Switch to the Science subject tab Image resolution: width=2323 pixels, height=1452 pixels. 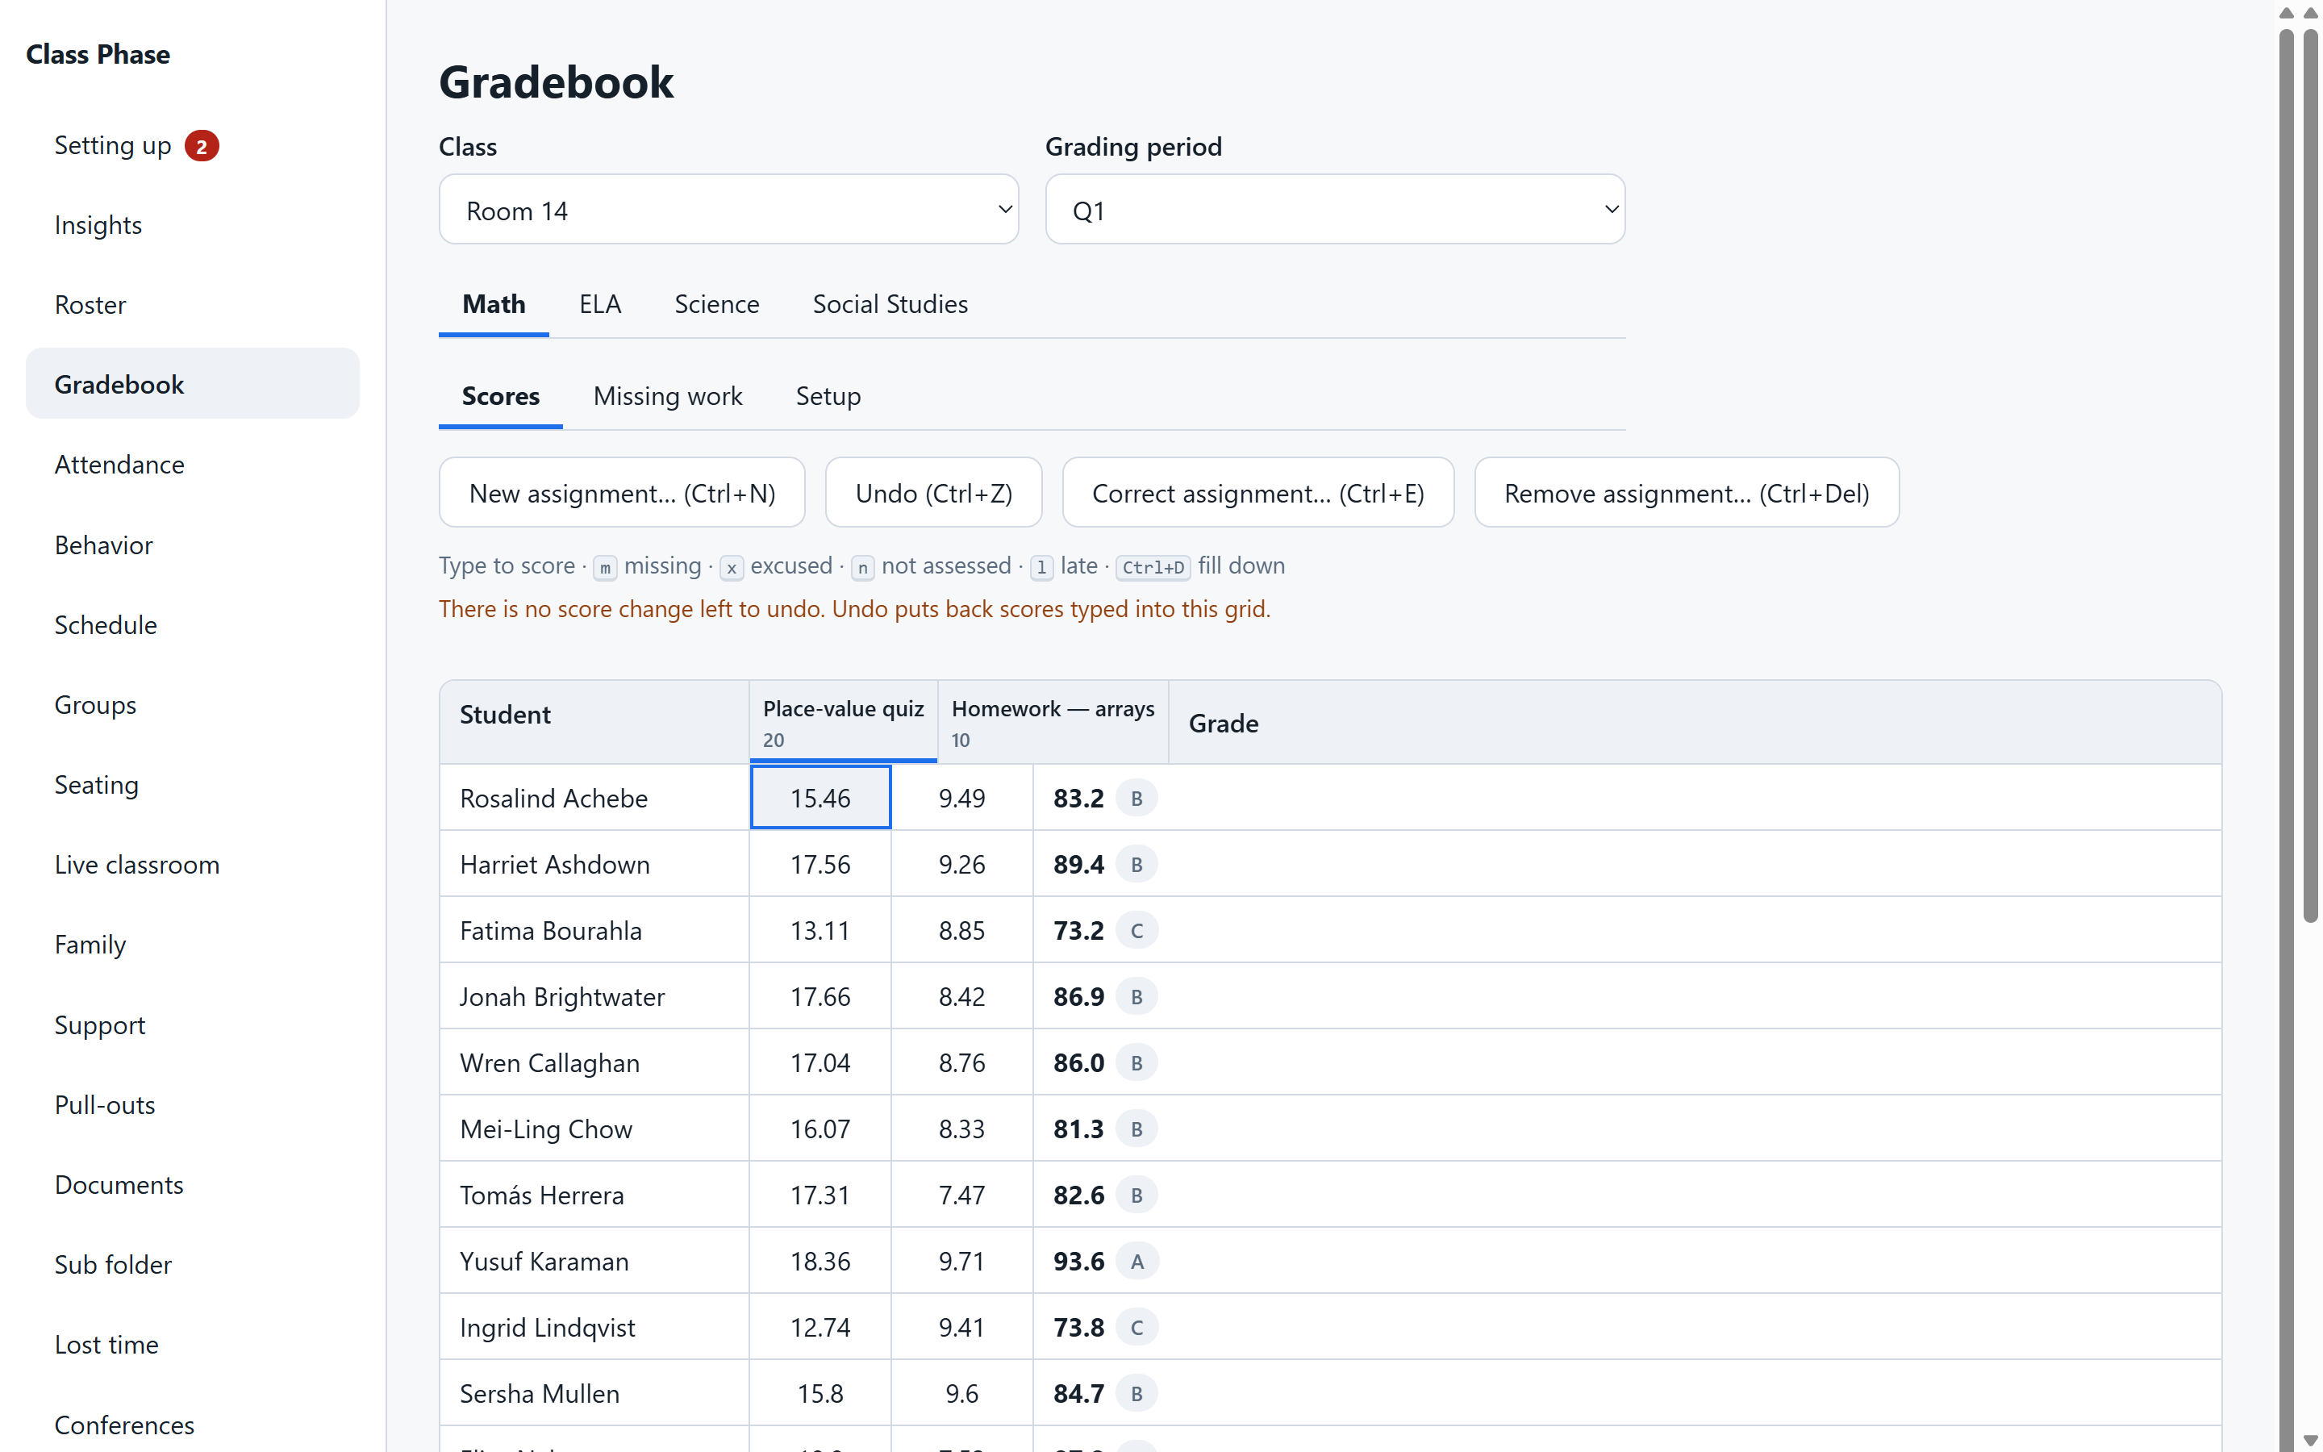click(x=716, y=304)
